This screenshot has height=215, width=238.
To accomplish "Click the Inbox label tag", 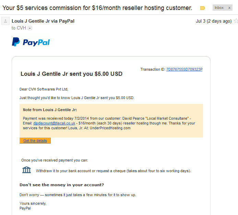I will click(x=219, y=8).
